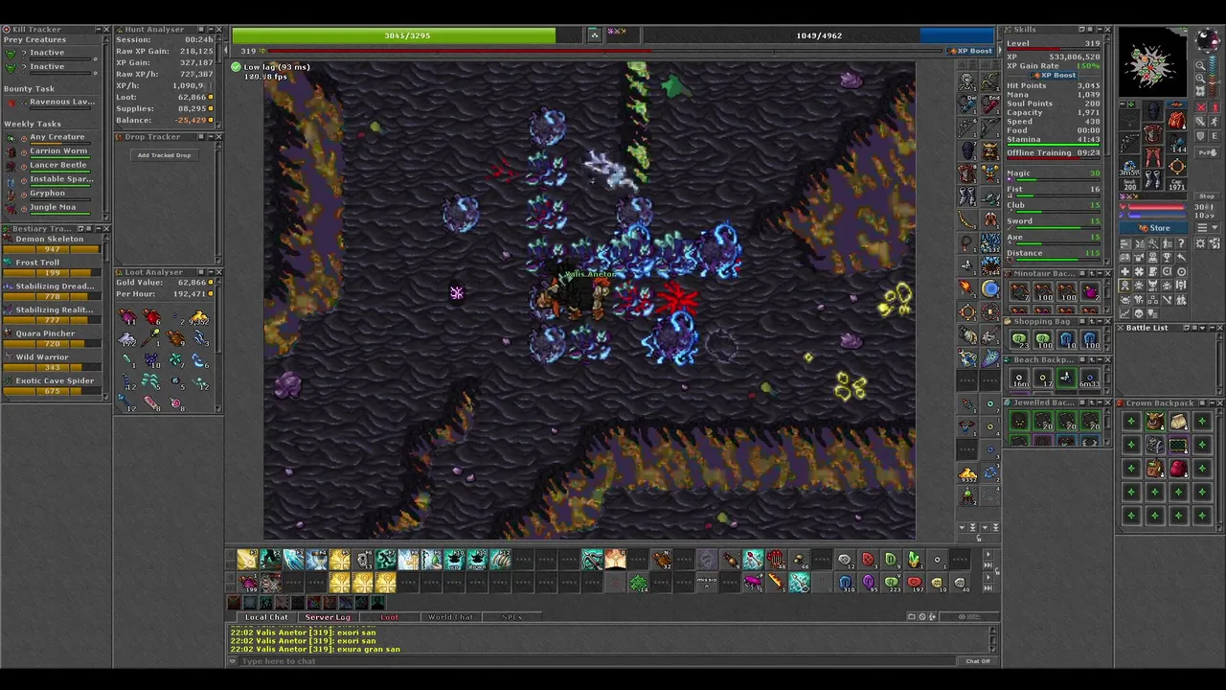Collapse the Drop Tracker panel

pos(210,137)
